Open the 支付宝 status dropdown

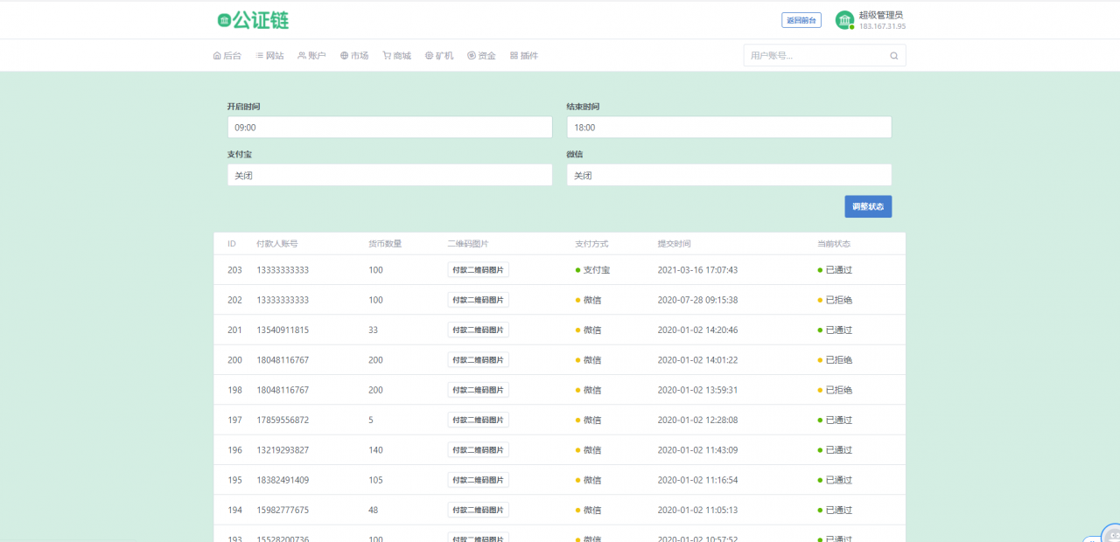pos(389,175)
